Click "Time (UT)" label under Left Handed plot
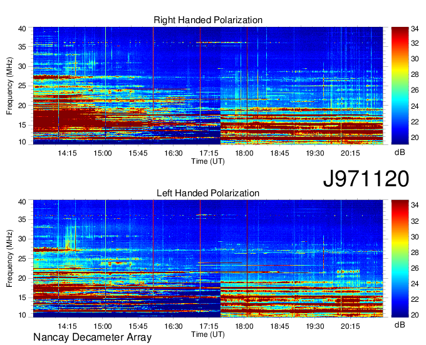426x345 pixels. click(x=208, y=334)
